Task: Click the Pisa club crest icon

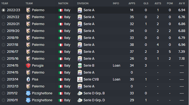Action: pos(28,79)
